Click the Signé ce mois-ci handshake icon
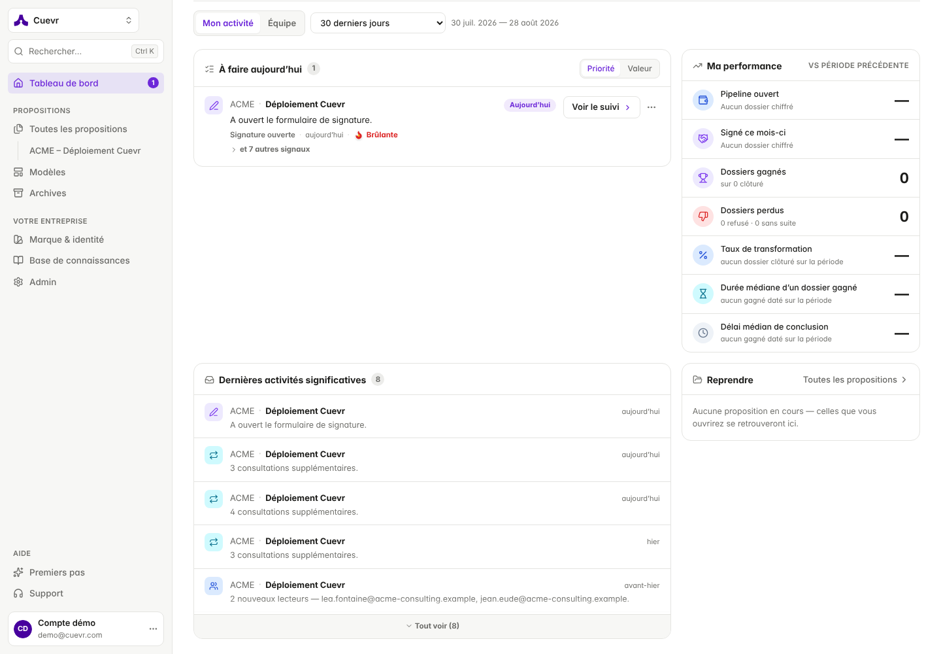This screenshot has width=941, height=654. coord(703,139)
